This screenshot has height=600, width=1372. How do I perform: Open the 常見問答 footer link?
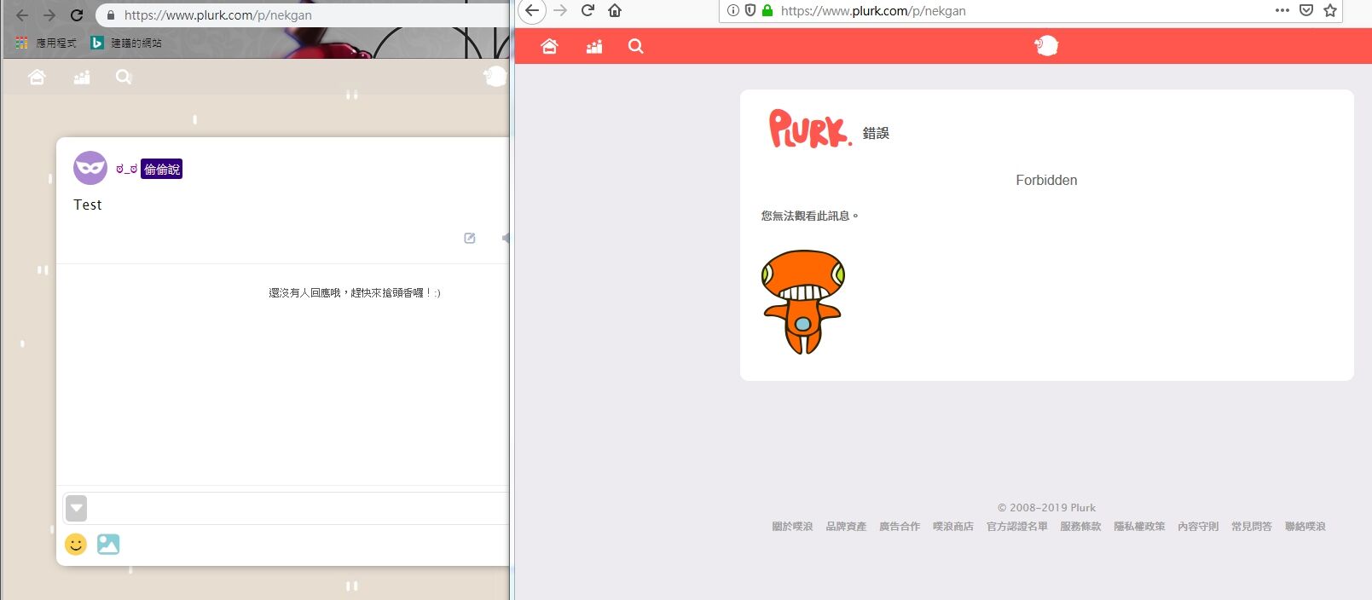[x=1252, y=527]
